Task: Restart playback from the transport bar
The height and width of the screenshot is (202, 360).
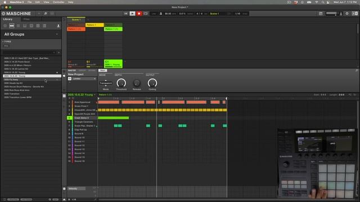Action: point(126,13)
